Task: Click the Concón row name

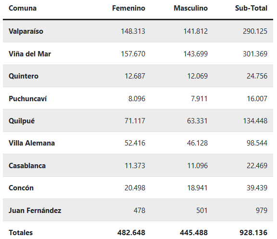Action: (21, 188)
